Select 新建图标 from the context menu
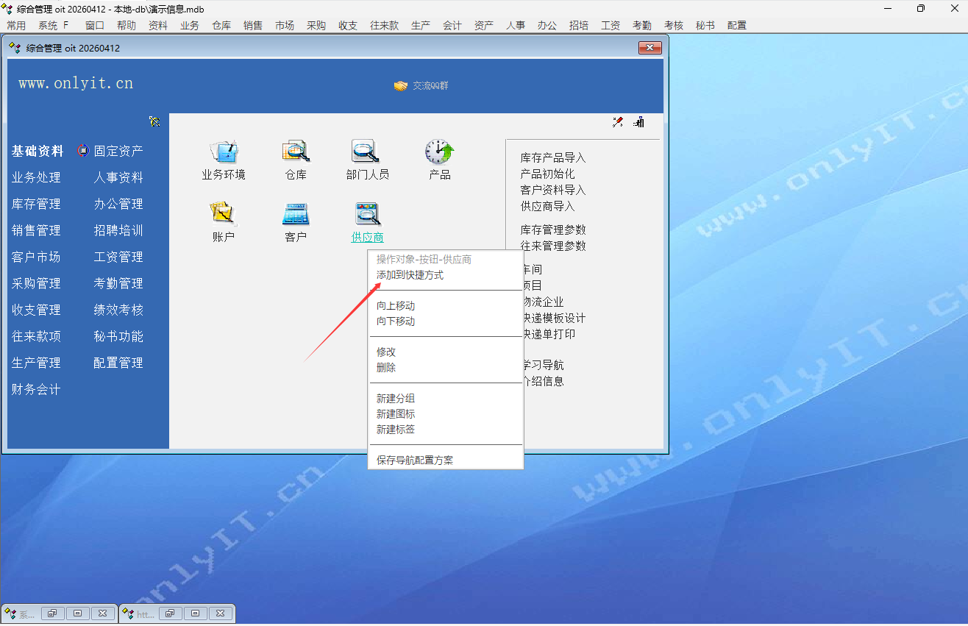Viewport: 968px width, 626px height. pos(396,414)
